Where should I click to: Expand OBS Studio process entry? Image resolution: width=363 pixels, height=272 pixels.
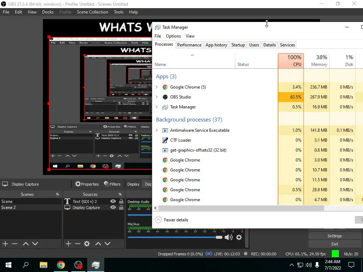(x=157, y=97)
